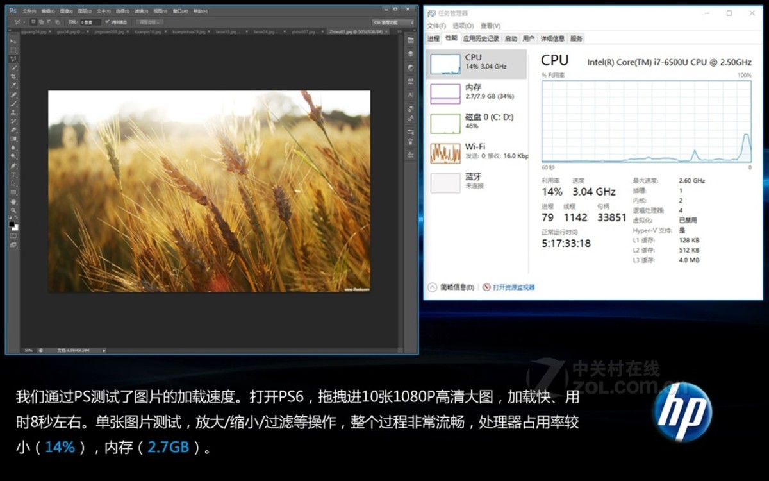Switch to the 进程 tab in Task Manager
769x481 pixels.
(x=434, y=38)
